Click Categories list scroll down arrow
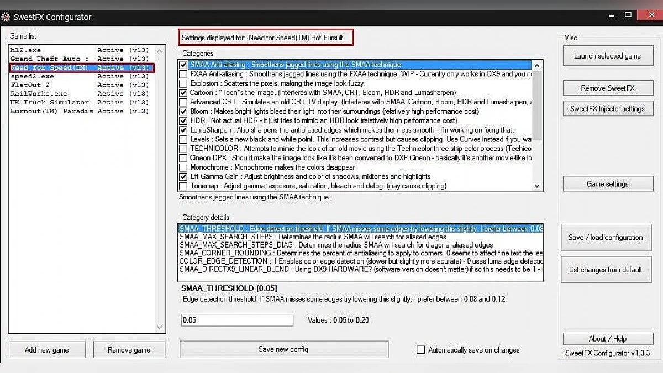 point(536,186)
